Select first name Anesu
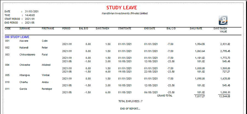The image size is (247, 114). (45, 82)
